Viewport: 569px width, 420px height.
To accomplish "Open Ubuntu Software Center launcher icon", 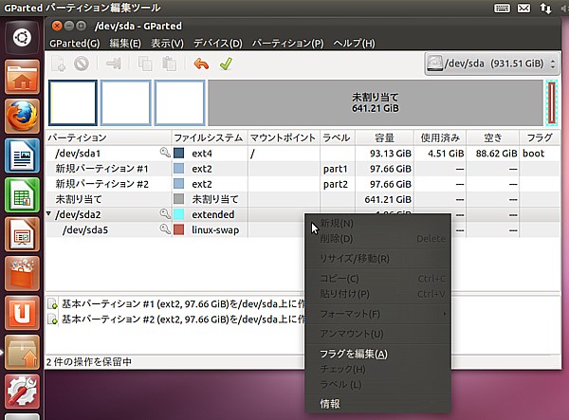I will [22, 273].
